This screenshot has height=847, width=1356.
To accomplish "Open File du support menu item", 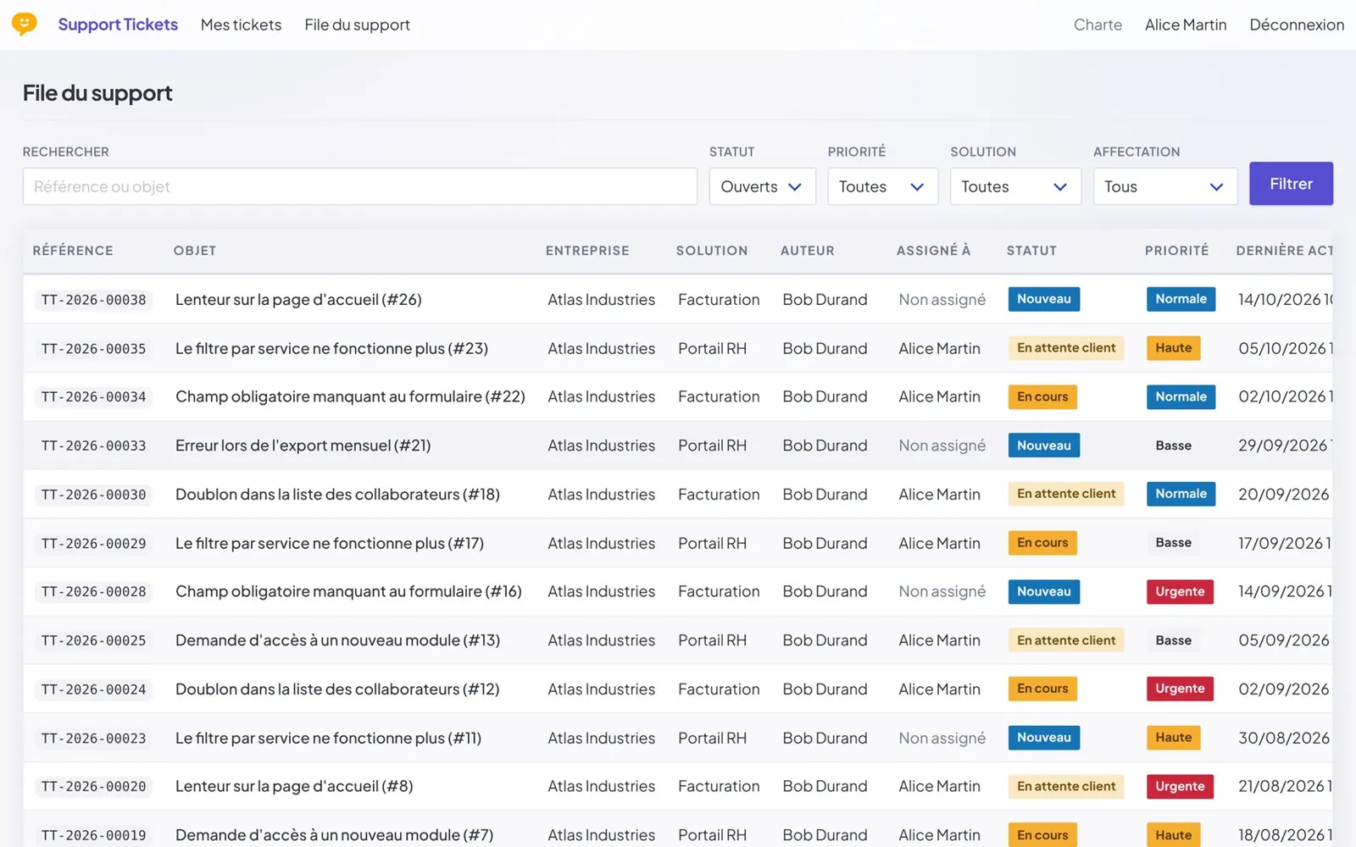I will (x=357, y=25).
